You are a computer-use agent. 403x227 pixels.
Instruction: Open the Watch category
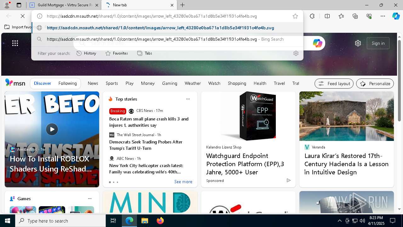pos(214,83)
